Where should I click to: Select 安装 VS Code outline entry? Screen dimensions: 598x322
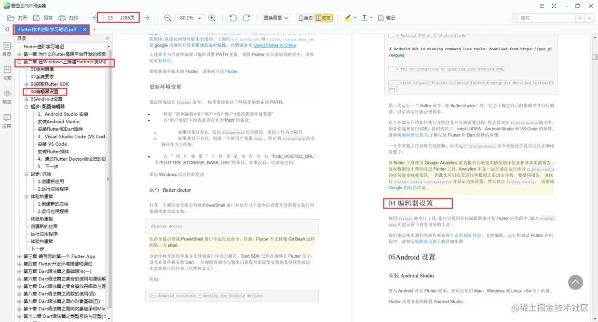52,144
